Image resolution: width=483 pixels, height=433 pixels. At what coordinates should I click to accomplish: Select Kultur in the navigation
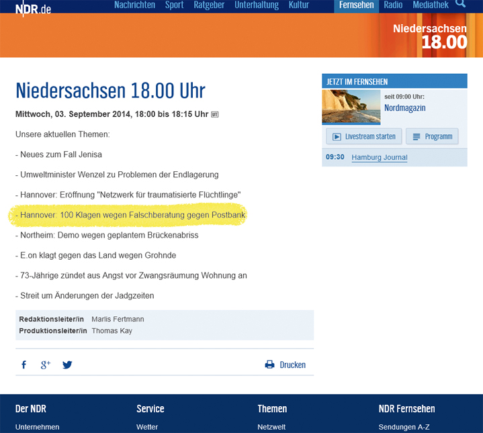pos(299,5)
